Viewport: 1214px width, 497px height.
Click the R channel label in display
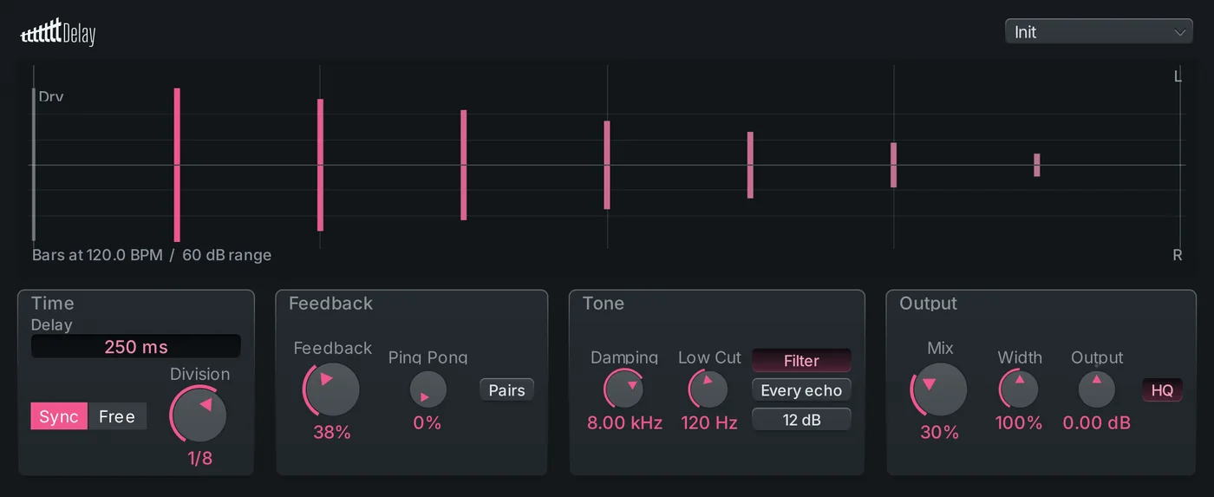pos(1178,255)
